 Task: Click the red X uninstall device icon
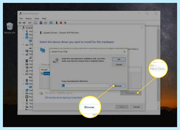[x=61, y=23]
